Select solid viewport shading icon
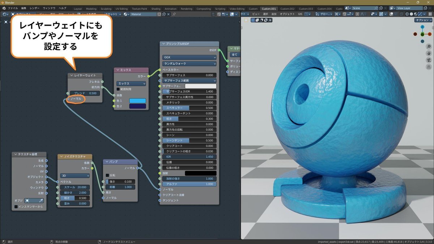The height and width of the screenshot is (244, 434). pyautogui.click(x=411, y=14)
